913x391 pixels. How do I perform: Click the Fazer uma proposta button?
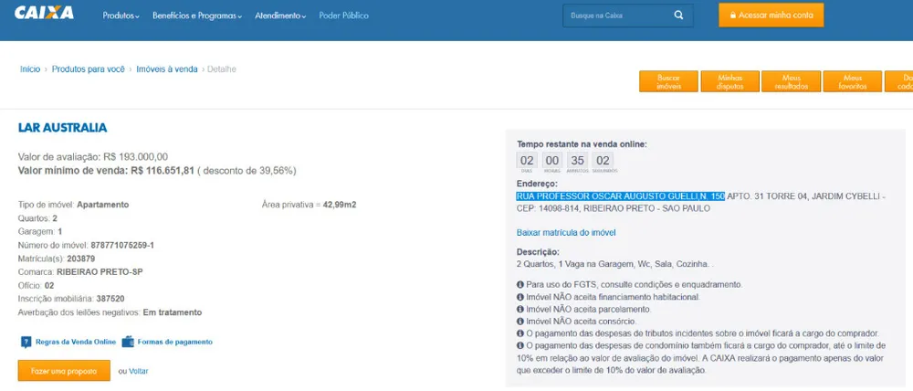tap(64, 371)
